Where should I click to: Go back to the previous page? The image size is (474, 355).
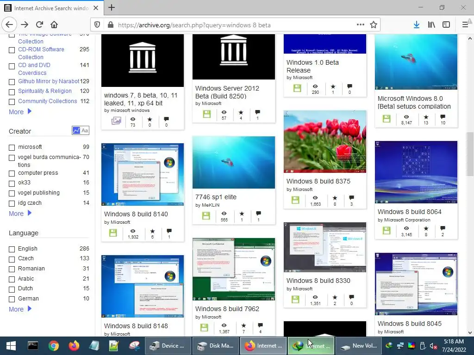point(9,25)
